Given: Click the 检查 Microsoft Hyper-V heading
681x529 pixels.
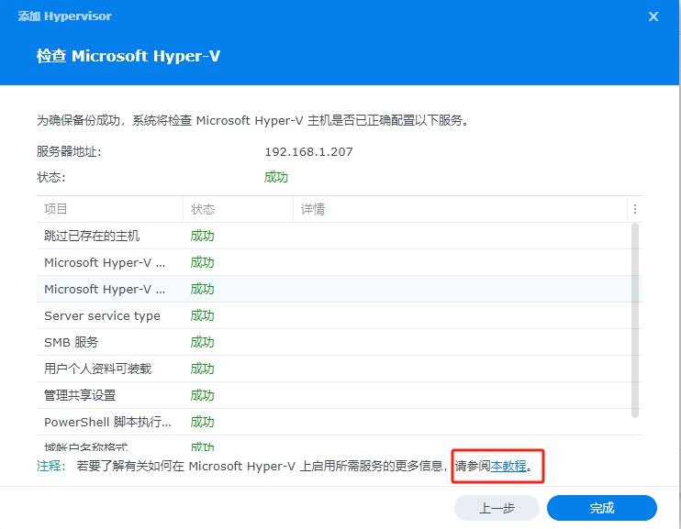Looking at the screenshot, I should click(128, 56).
